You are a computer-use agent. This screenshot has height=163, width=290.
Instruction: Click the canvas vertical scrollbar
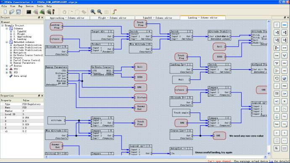[x=269, y=87]
